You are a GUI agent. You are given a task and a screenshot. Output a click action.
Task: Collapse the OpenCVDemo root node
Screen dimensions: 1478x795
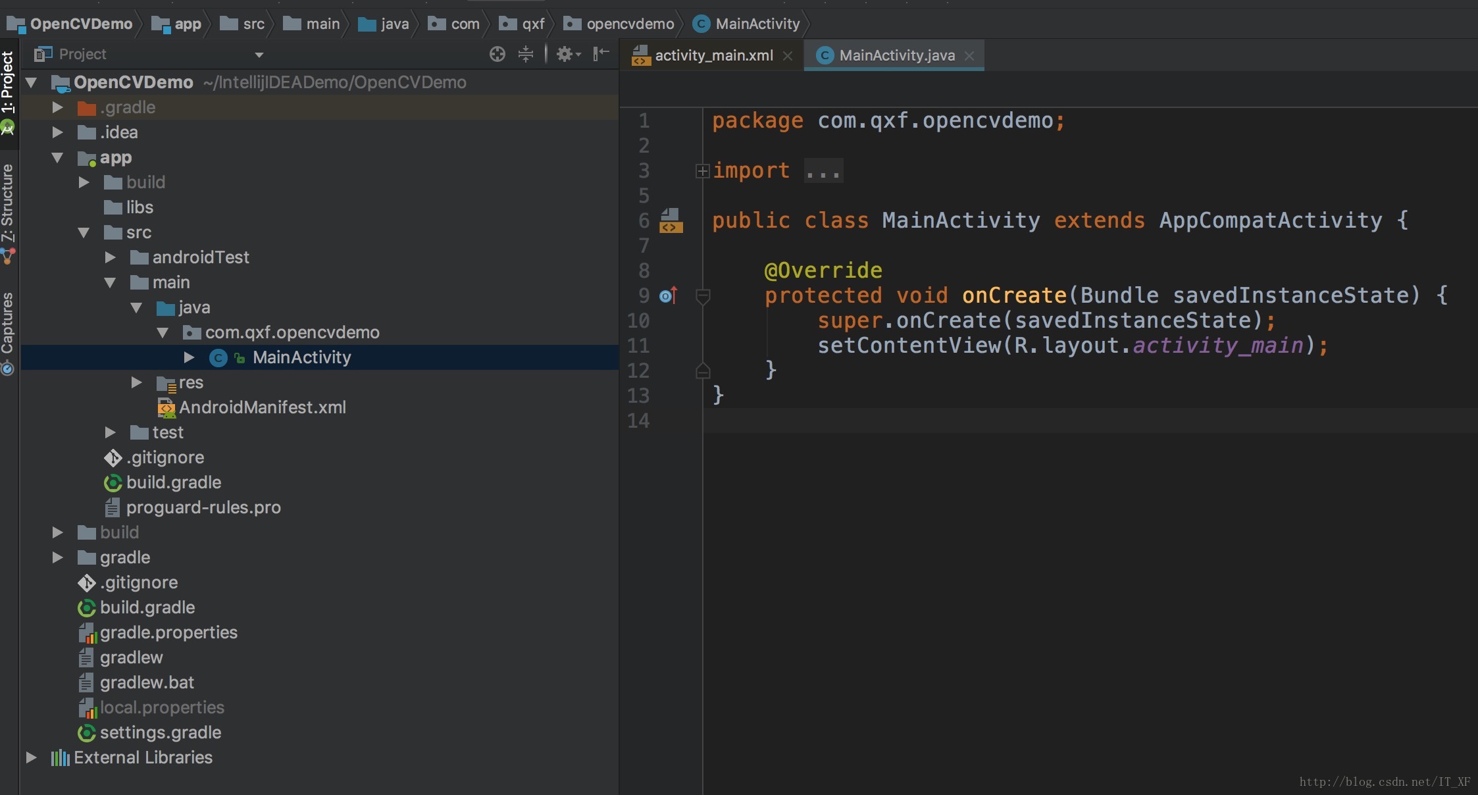coord(31,82)
